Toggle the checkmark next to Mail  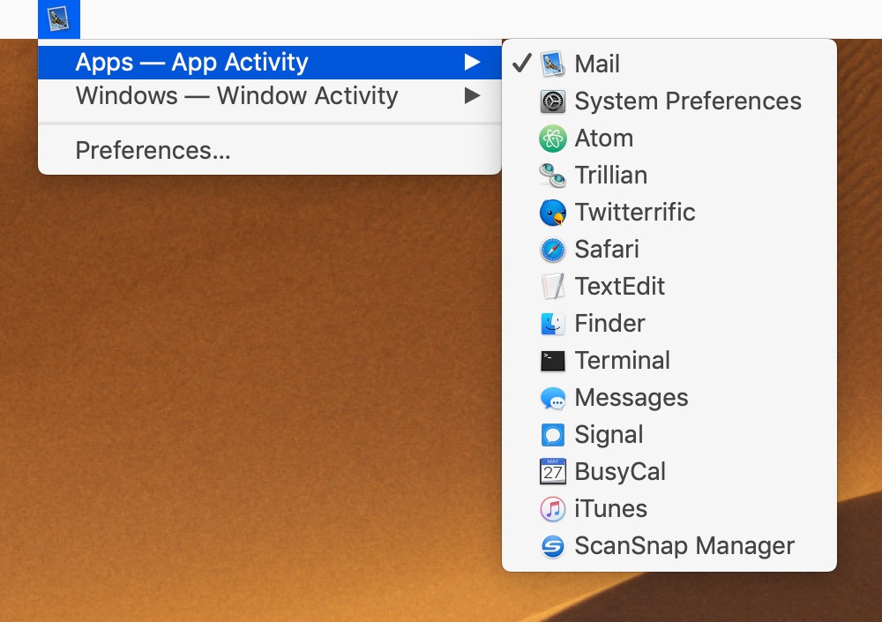click(x=522, y=64)
